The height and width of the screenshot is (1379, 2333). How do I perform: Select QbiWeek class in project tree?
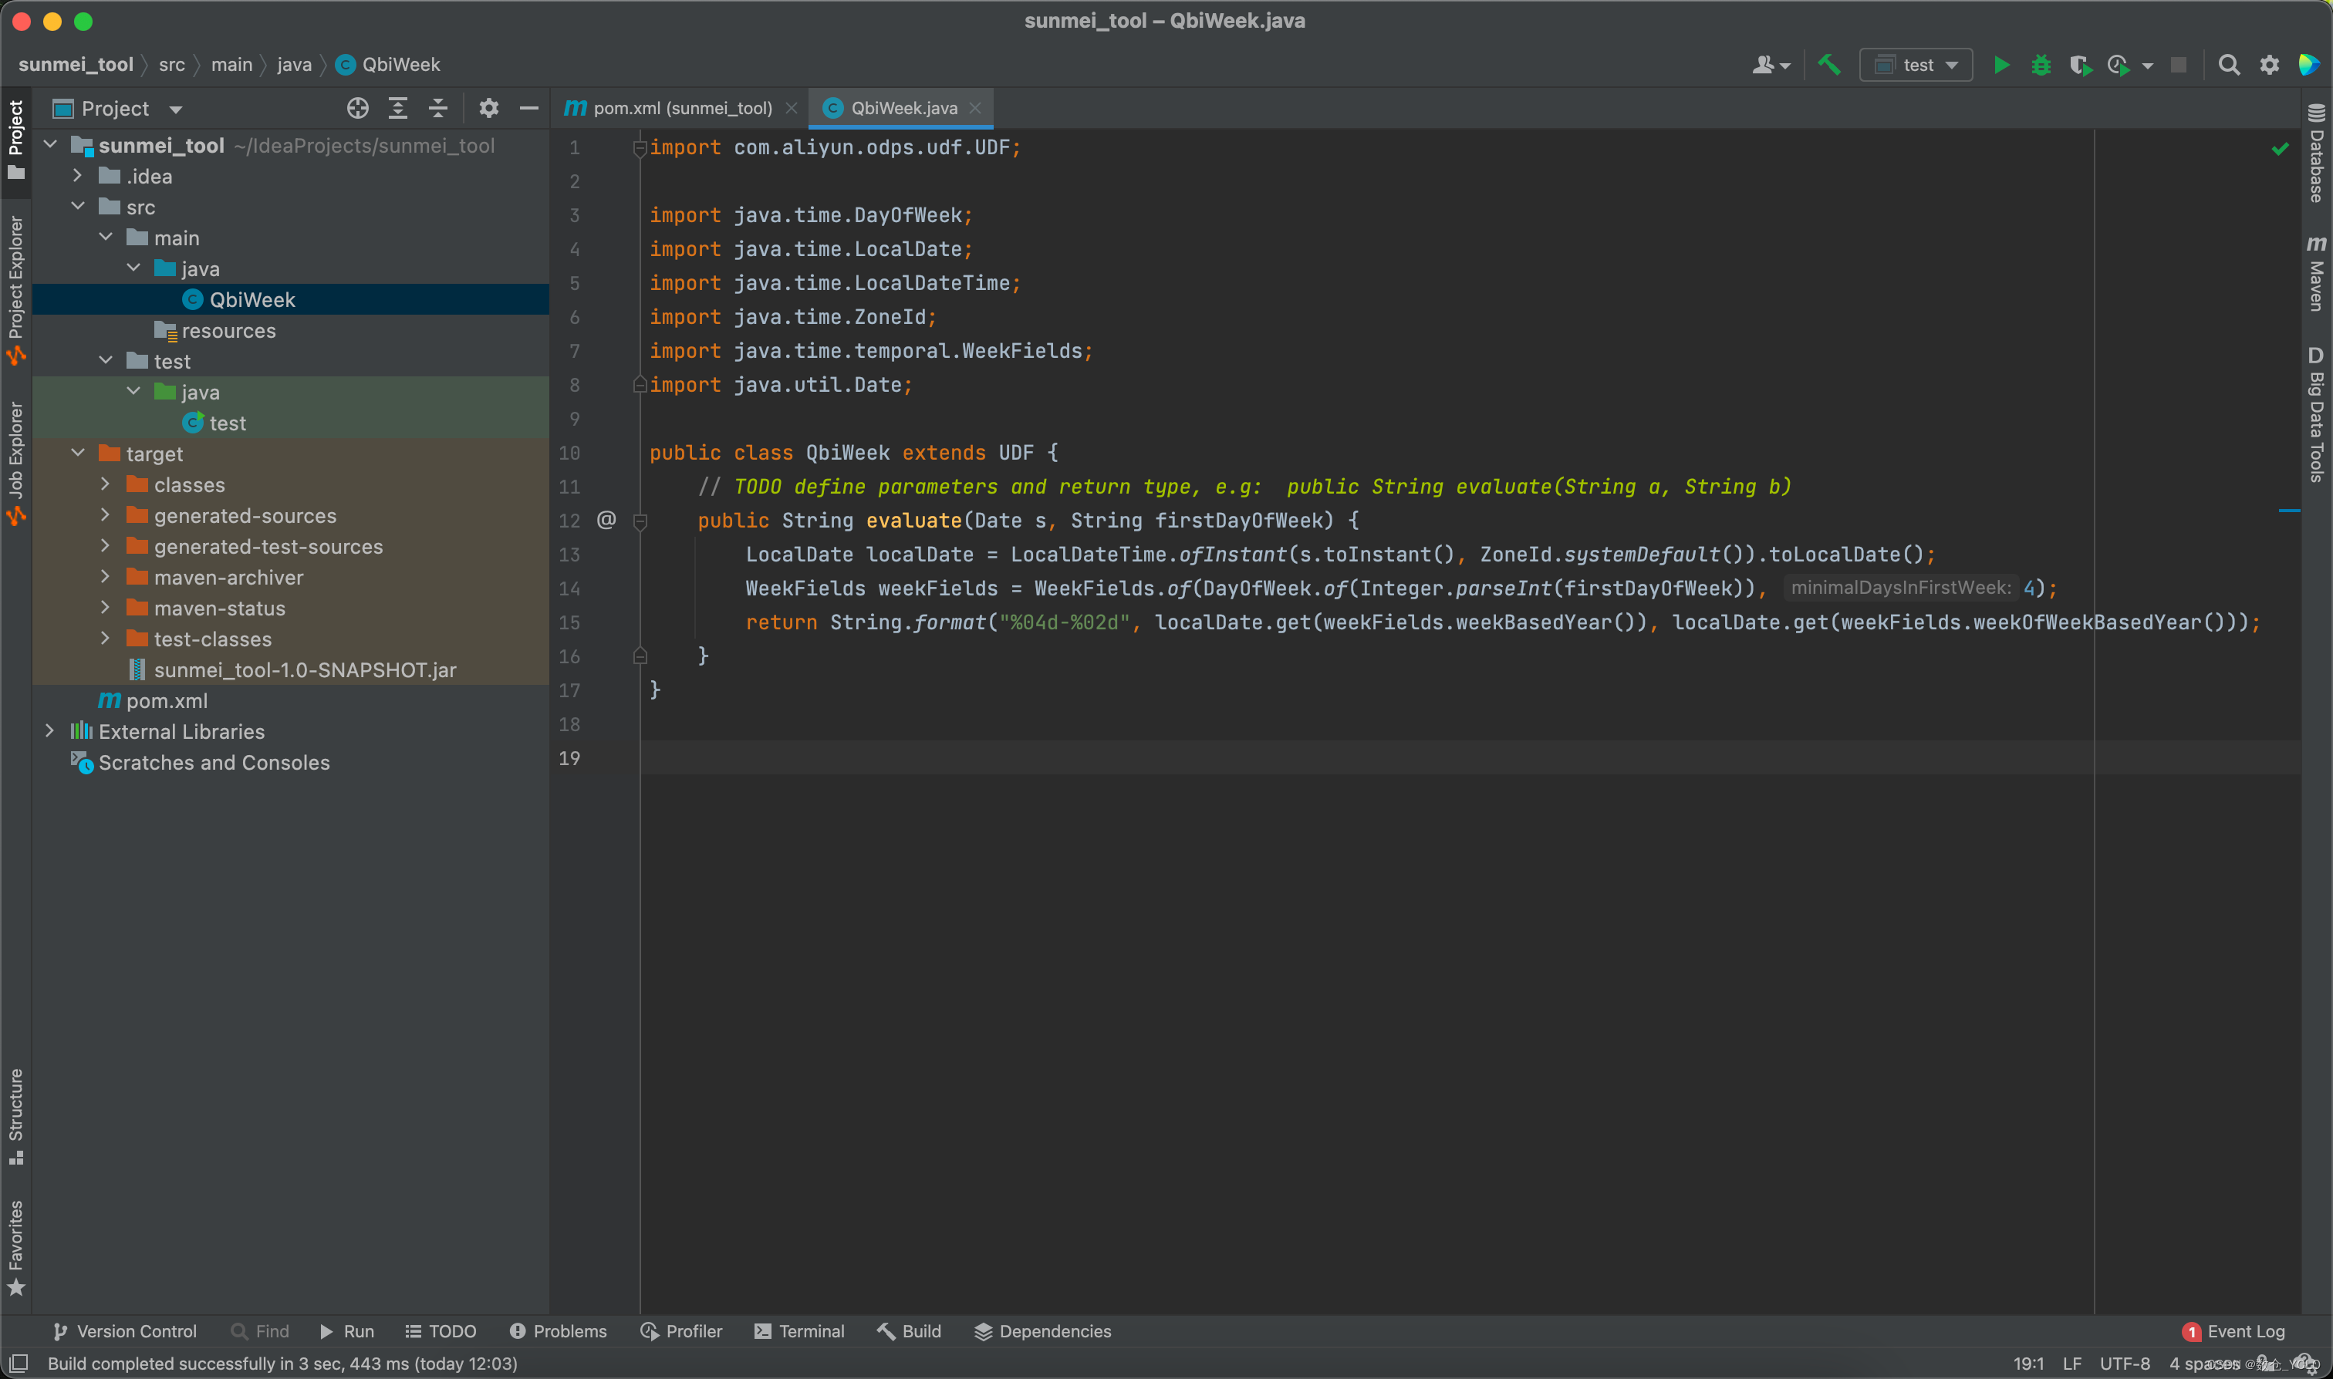click(291, 299)
